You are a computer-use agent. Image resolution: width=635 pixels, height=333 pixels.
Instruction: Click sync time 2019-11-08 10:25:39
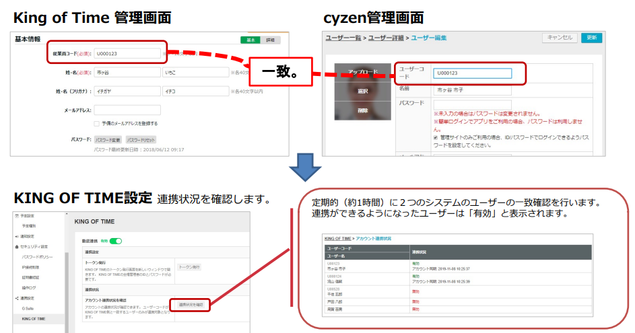pos(441,282)
